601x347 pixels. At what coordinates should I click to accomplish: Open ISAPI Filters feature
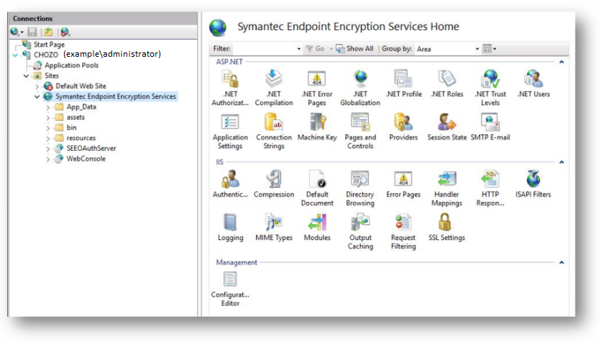point(533,184)
